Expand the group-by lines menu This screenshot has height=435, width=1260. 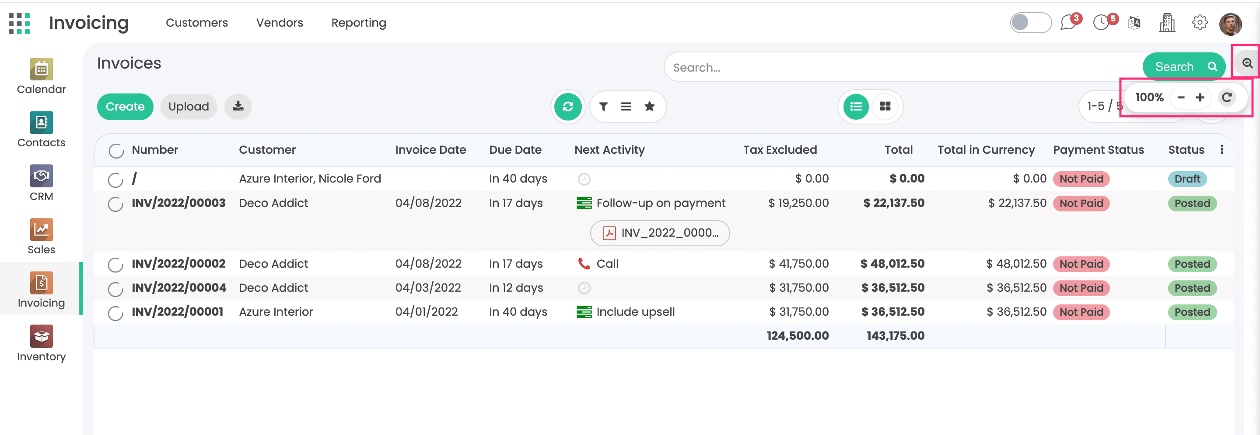tap(626, 107)
